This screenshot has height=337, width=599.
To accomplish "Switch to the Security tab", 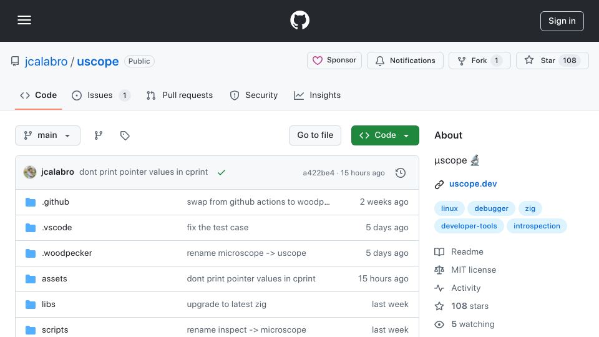I will 254,95.
